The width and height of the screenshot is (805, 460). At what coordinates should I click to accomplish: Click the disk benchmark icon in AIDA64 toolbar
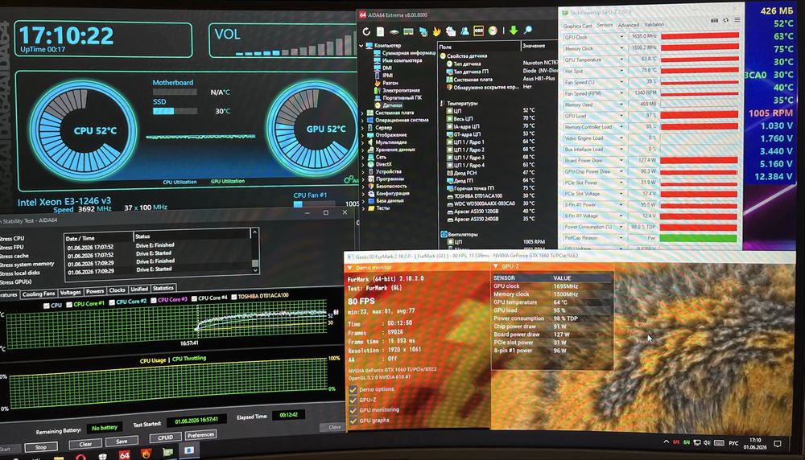[394, 31]
